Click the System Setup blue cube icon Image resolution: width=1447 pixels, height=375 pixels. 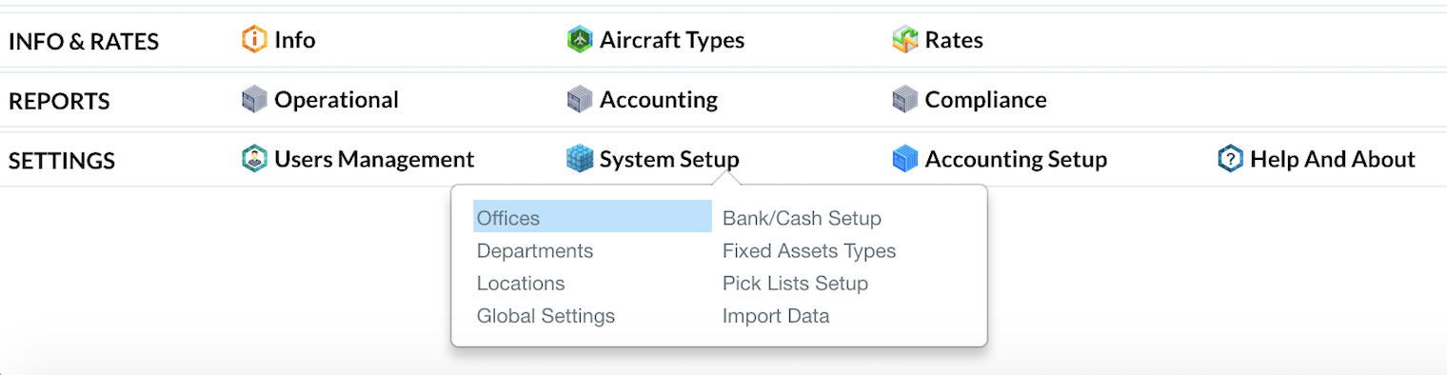point(580,159)
